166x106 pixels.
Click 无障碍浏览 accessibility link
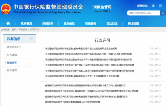(x=142, y=6)
